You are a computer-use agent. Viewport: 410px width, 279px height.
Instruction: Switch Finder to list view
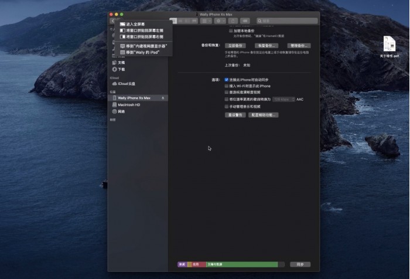[x=180, y=21]
